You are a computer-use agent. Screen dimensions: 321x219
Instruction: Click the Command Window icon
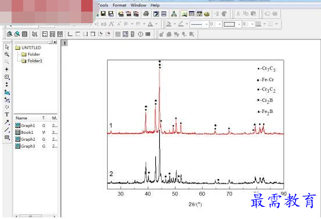pyautogui.click(x=199, y=14)
